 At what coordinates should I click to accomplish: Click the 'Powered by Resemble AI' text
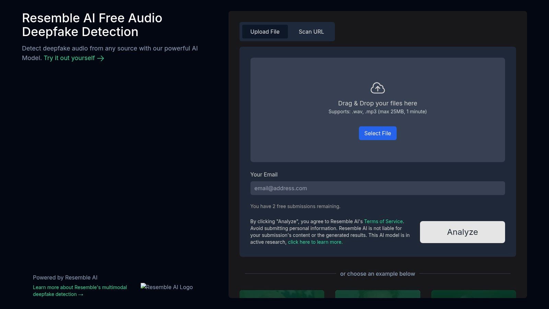[x=65, y=277]
